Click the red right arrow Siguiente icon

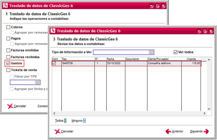point(206,132)
